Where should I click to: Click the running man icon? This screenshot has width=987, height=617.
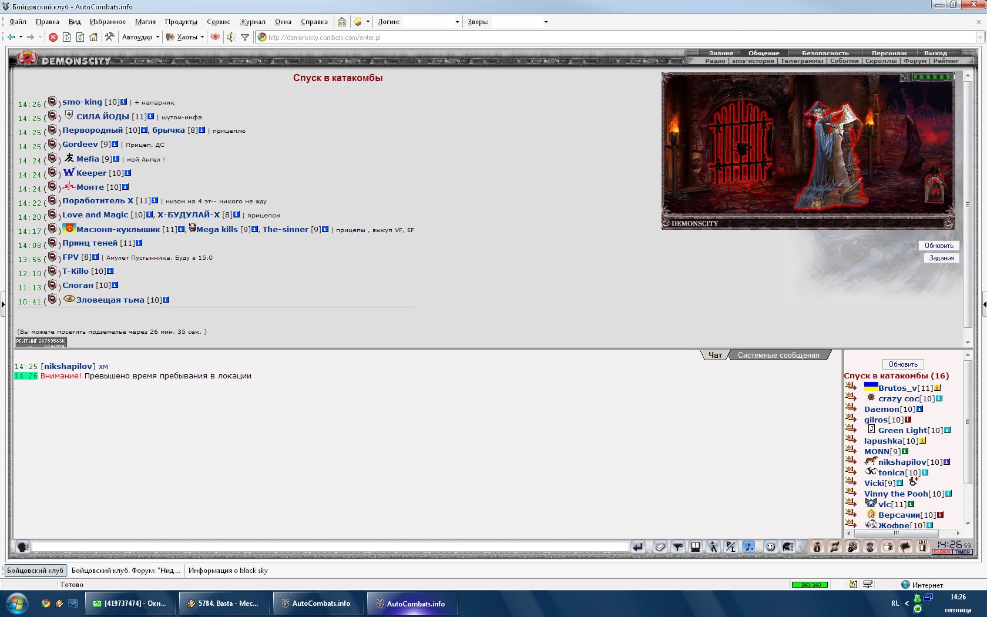click(713, 547)
